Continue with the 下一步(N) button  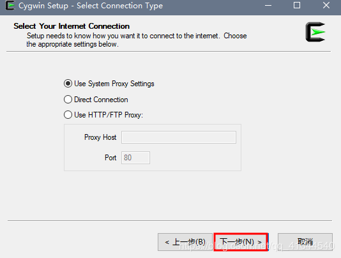[241, 242]
